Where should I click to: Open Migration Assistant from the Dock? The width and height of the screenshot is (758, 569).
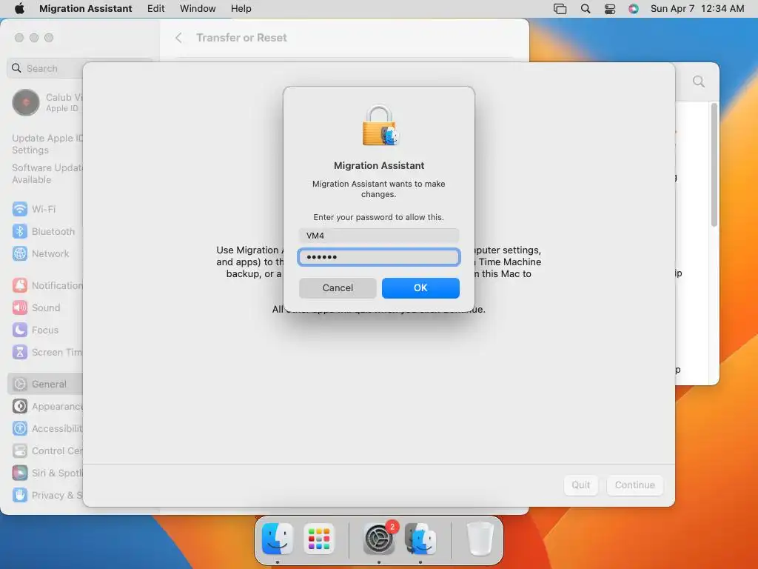pyautogui.click(x=420, y=539)
